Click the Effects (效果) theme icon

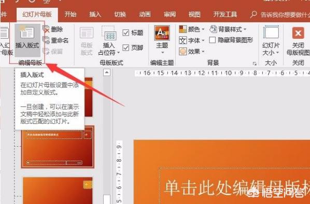[182, 52]
